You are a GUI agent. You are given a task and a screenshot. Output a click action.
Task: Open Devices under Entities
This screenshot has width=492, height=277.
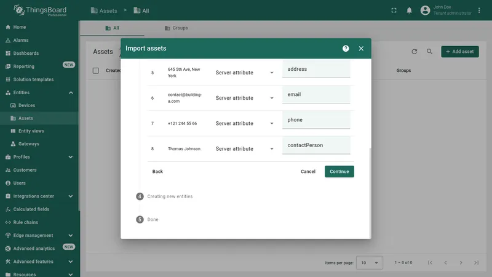(x=39, y=105)
